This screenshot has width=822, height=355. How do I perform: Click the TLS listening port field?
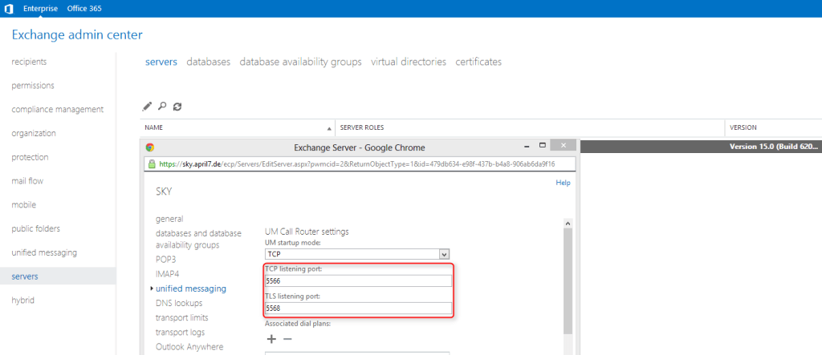pos(358,309)
